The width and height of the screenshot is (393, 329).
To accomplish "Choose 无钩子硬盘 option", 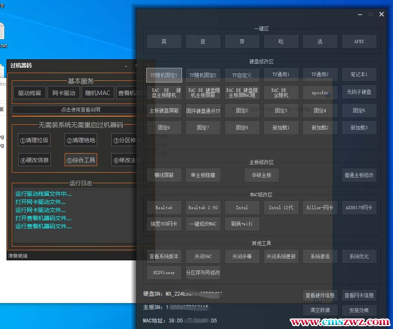I will click(359, 92).
